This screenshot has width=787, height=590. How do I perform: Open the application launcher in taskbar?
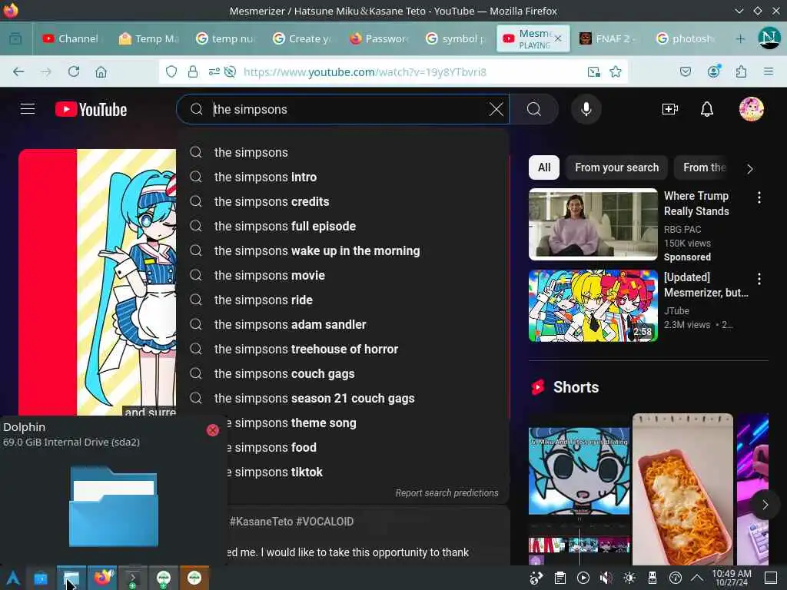pos(12,578)
